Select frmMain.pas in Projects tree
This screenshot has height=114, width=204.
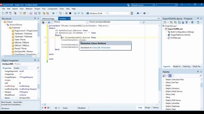176,38
